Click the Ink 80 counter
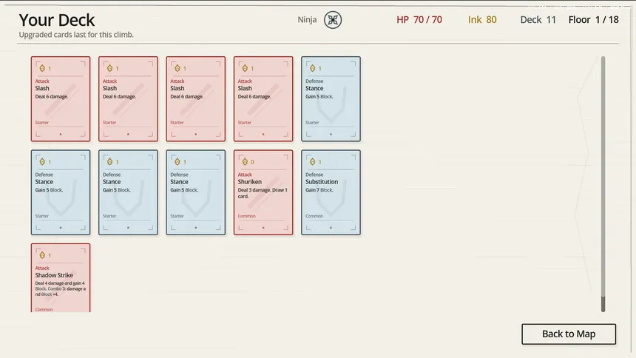 (x=482, y=19)
